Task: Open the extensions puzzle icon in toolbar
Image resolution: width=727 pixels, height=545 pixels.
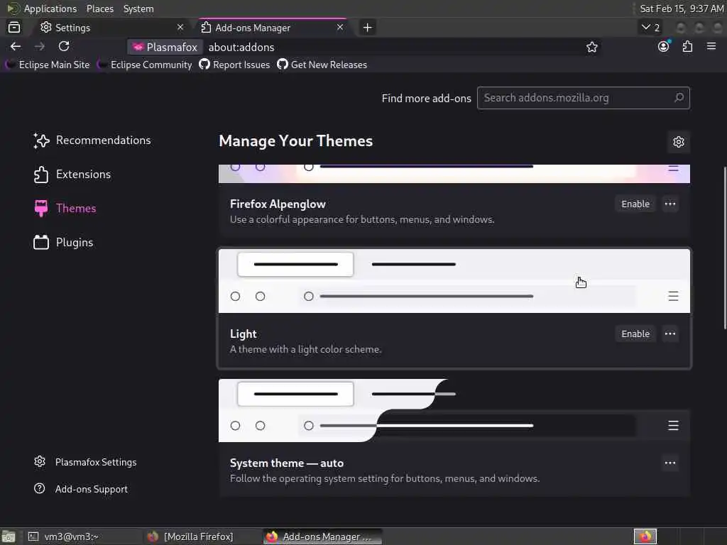Action: tap(687, 46)
